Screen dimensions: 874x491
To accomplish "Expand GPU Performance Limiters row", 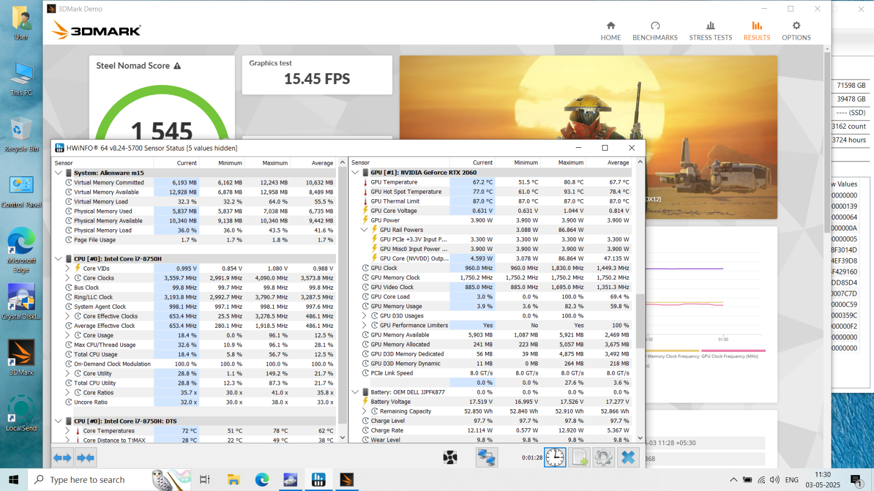I will [364, 325].
